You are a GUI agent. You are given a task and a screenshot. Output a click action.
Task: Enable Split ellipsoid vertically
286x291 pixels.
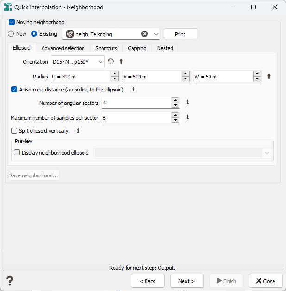pyautogui.click(x=14, y=131)
